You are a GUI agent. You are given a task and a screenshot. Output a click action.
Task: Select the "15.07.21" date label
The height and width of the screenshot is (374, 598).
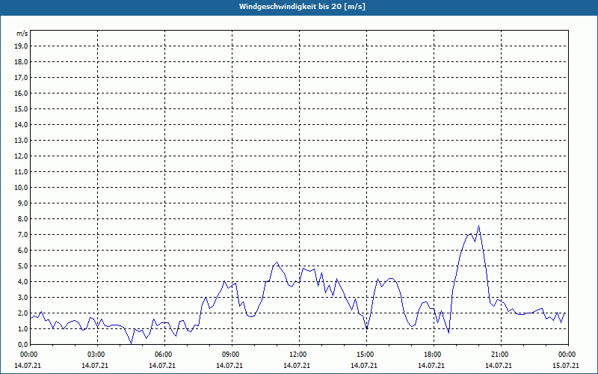click(x=566, y=365)
